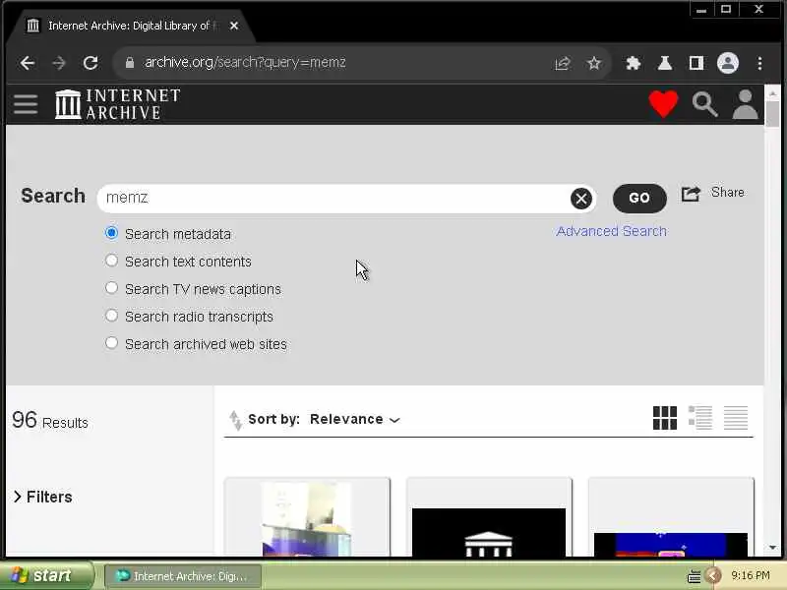
Task: Open the Chrome extensions puzzle icon
Action: (x=633, y=63)
